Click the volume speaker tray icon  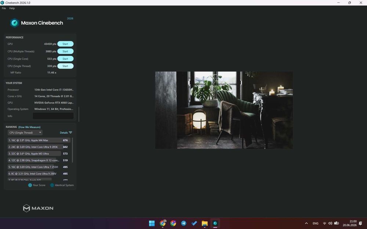click(x=330, y=224)
